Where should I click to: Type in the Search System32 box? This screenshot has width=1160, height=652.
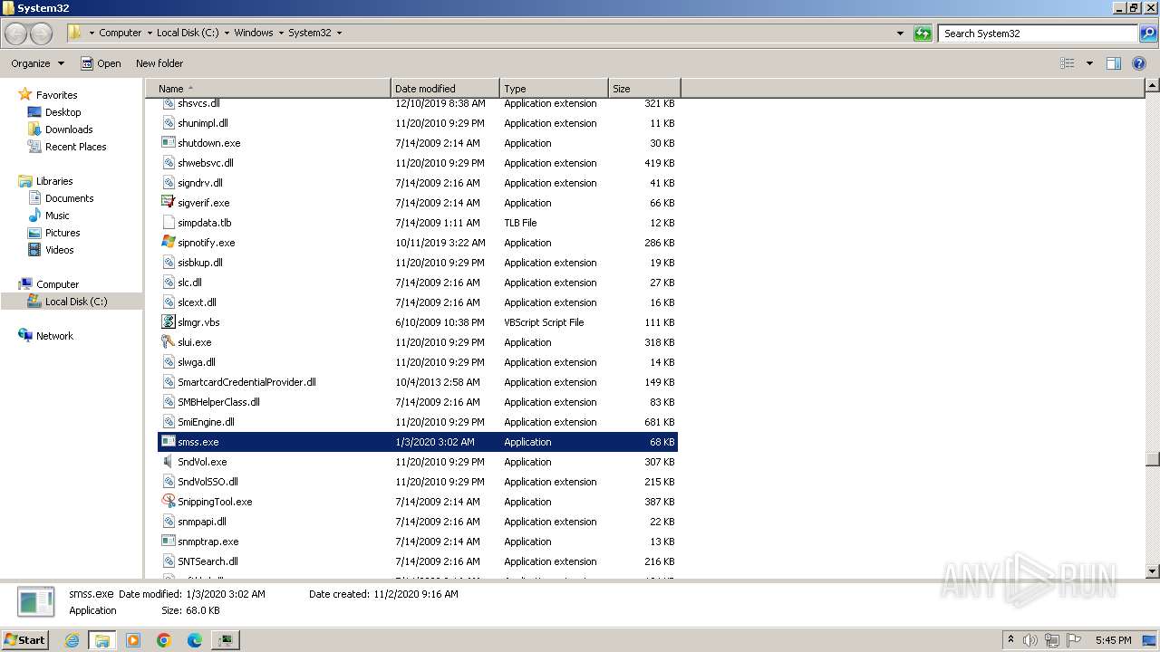pos(1038,34)
